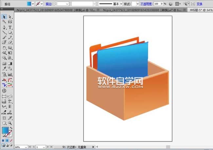This screenshot has width=213, height=150.
Task: Set paint mode to None
Action: coord(11,140)
